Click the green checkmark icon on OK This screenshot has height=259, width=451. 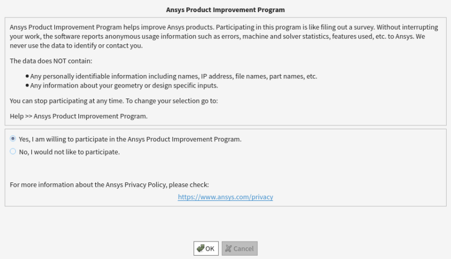201,248
